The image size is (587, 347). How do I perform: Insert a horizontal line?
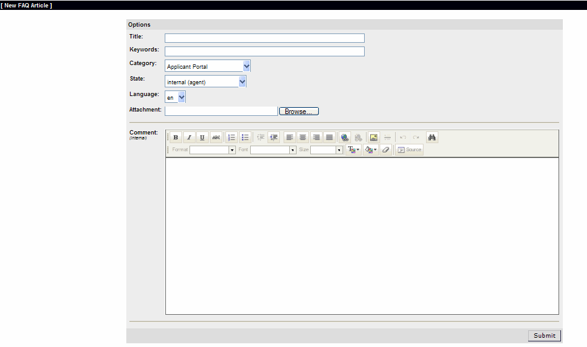click(x=387, y=138)
